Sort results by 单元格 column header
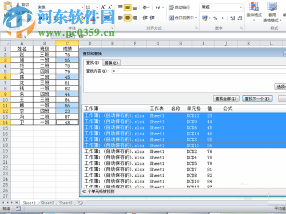Screen dimensions: 286x214 194,108
